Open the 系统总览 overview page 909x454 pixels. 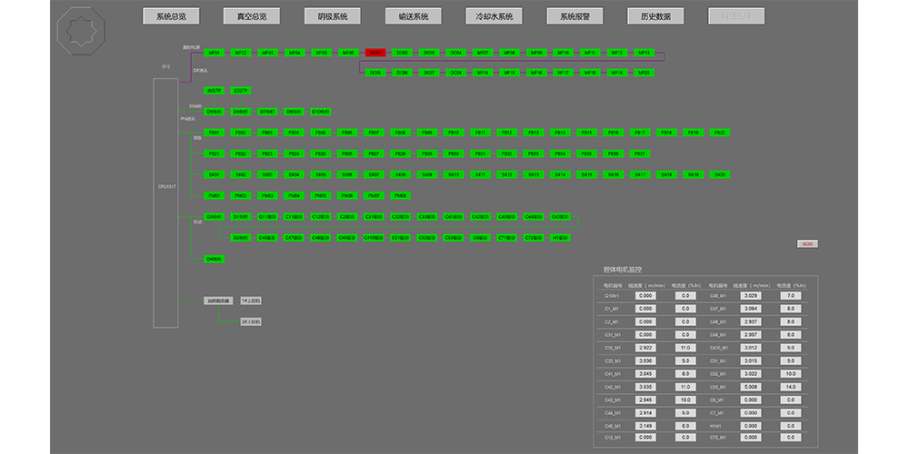(x=171, y=16)
